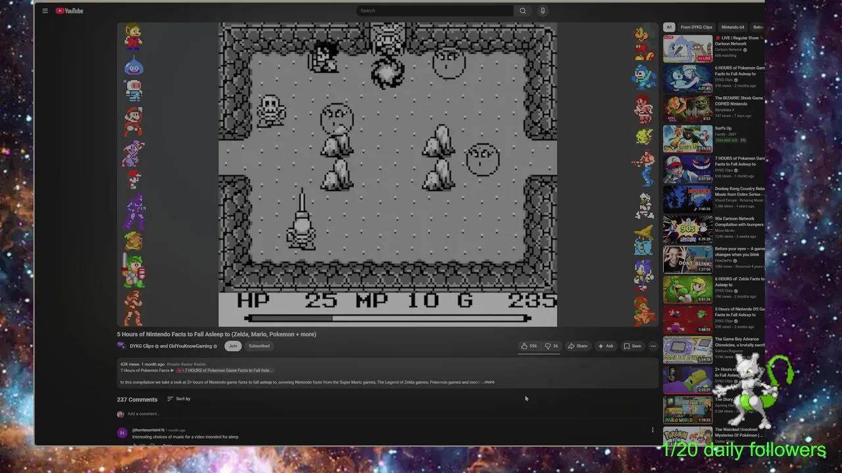Image resolution: width=842 pixels, height=473 pixels.
Task: Open The Game Boy Advance Chronicles thumbnail
Action: 687,351
